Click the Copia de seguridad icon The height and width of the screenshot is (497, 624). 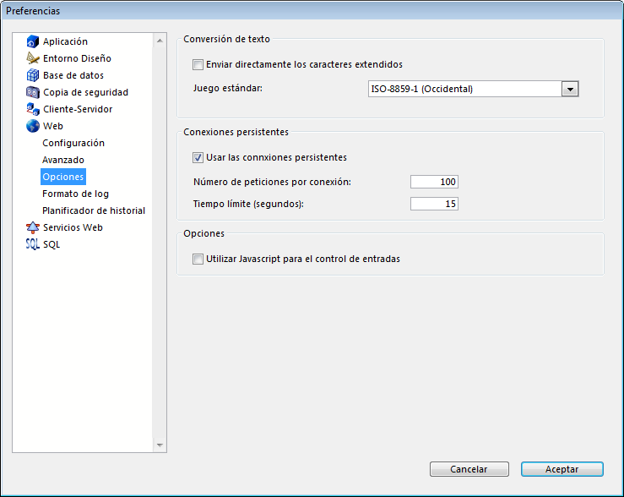[x=33, y=92]
